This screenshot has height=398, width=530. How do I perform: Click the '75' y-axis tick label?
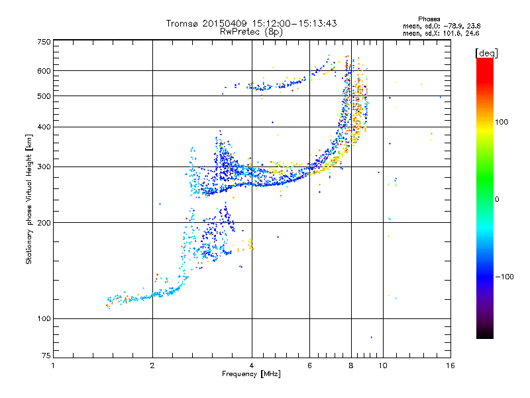(x=46, y=356)
